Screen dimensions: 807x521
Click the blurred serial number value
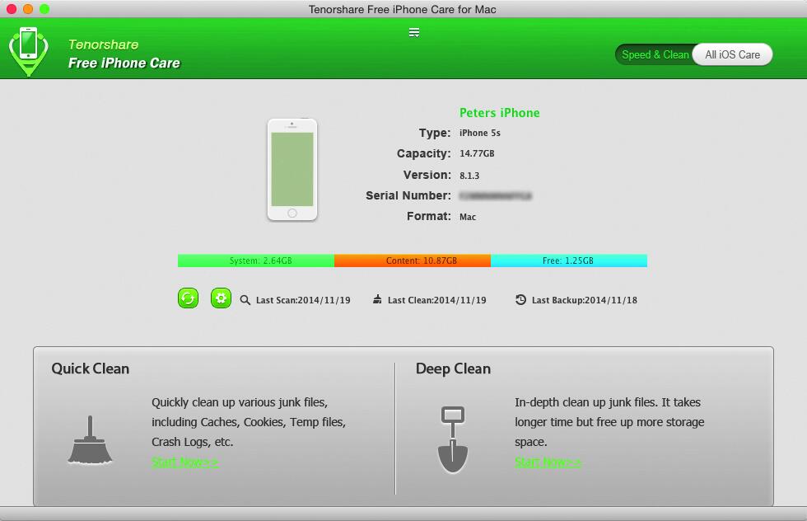495,196
